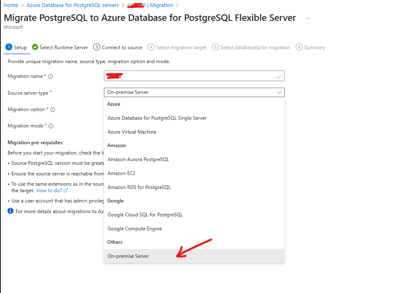Click the green validation checkmark in Migration name field
The image size is (417, 293).
279,76
